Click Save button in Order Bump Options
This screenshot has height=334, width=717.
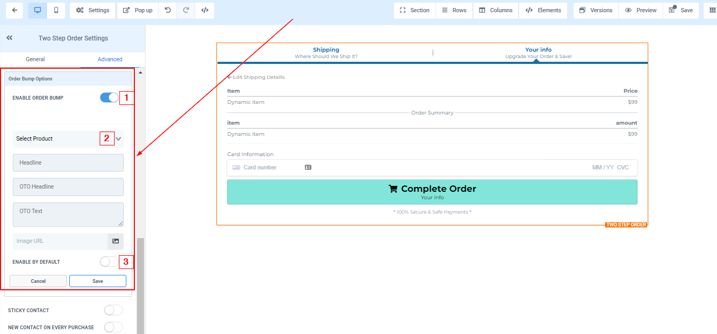pyautogui.click(x=98, y=281)
